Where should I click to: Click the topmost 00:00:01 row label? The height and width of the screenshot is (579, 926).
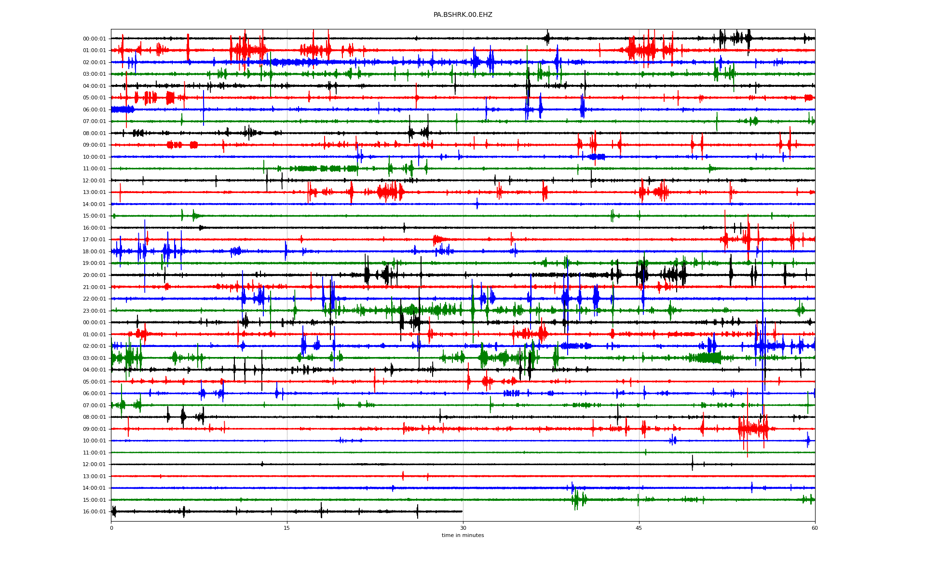(94, 39)
